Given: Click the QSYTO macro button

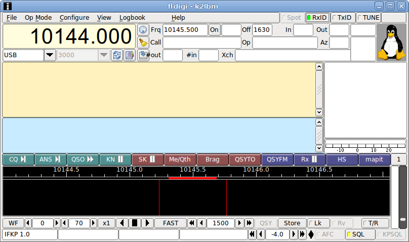Looking at the screenshot, I should [x=245, y=159].
